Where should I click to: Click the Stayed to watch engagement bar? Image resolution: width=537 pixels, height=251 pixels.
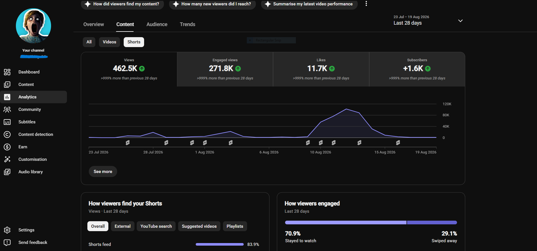point(346,223)
